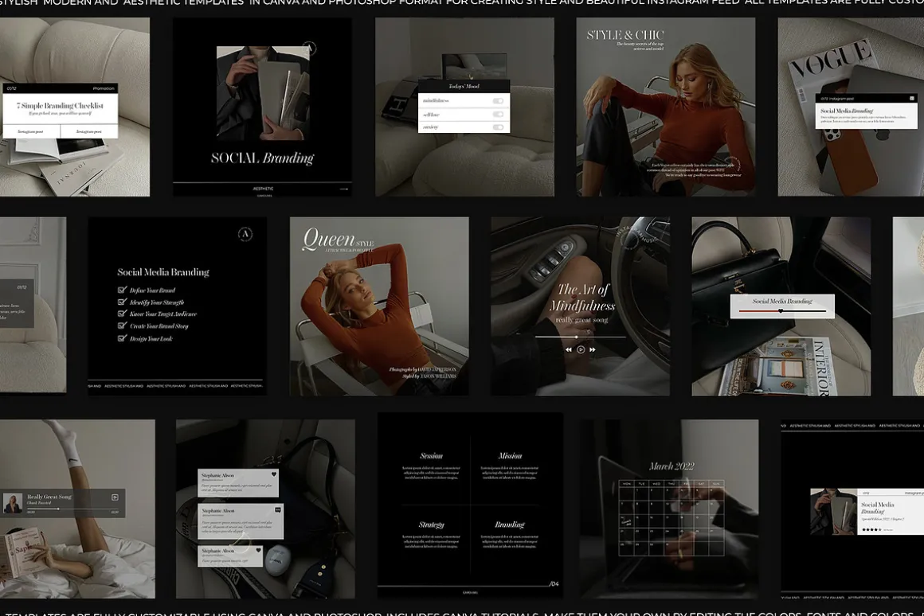Toggle the anxiety switch

[x=498, y=127]
